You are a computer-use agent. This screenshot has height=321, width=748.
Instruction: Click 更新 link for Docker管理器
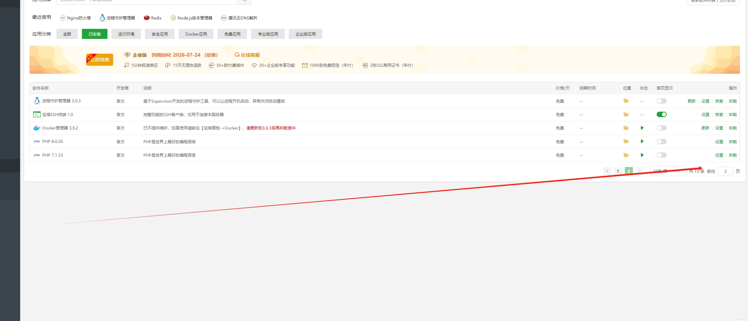[x=705, y=127]
